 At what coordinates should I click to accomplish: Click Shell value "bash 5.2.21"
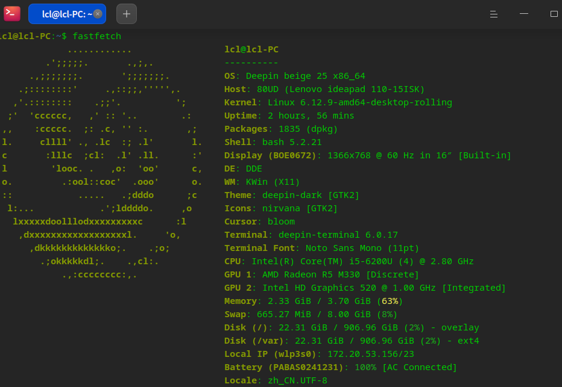[292, 142]
